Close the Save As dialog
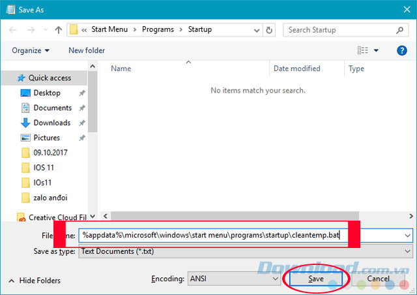The height and width of the screenshot is (295, 417). pyautogui.click(x=407, y=10)
